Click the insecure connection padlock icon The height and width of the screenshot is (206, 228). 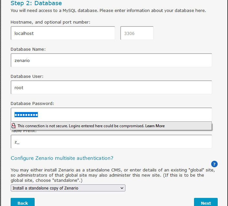pos(14,126)
